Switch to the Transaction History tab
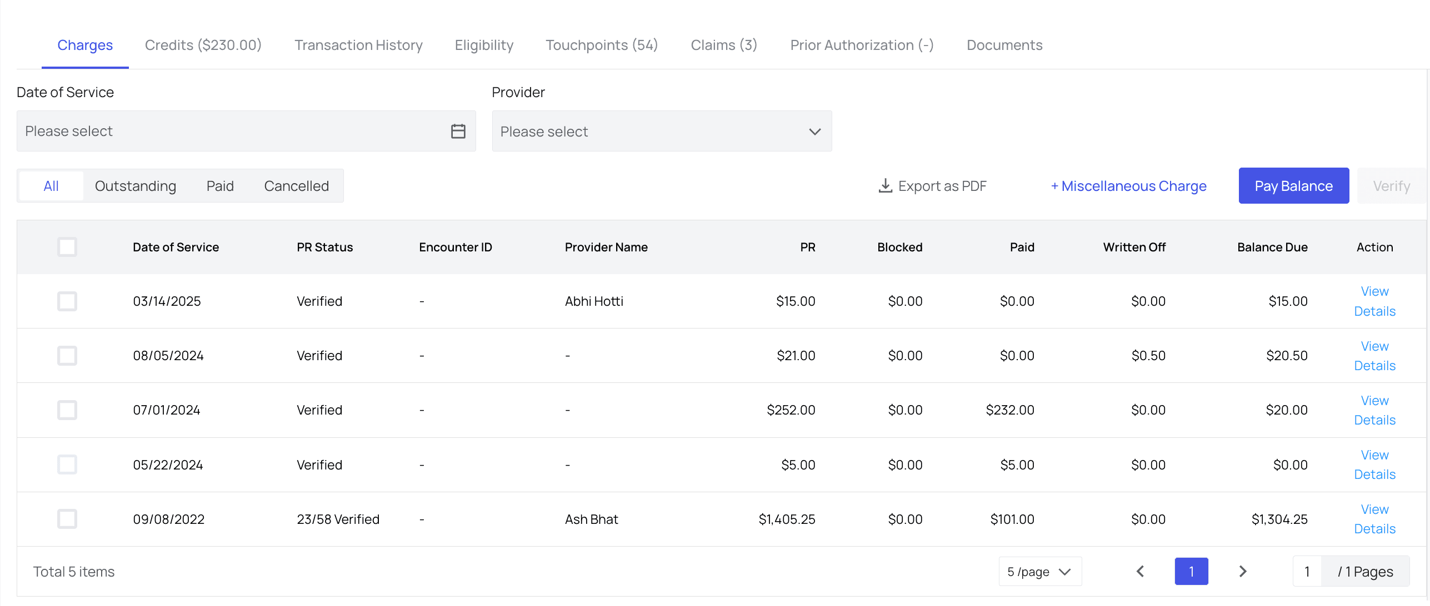Screen dimensions: 1430x606 358,45
